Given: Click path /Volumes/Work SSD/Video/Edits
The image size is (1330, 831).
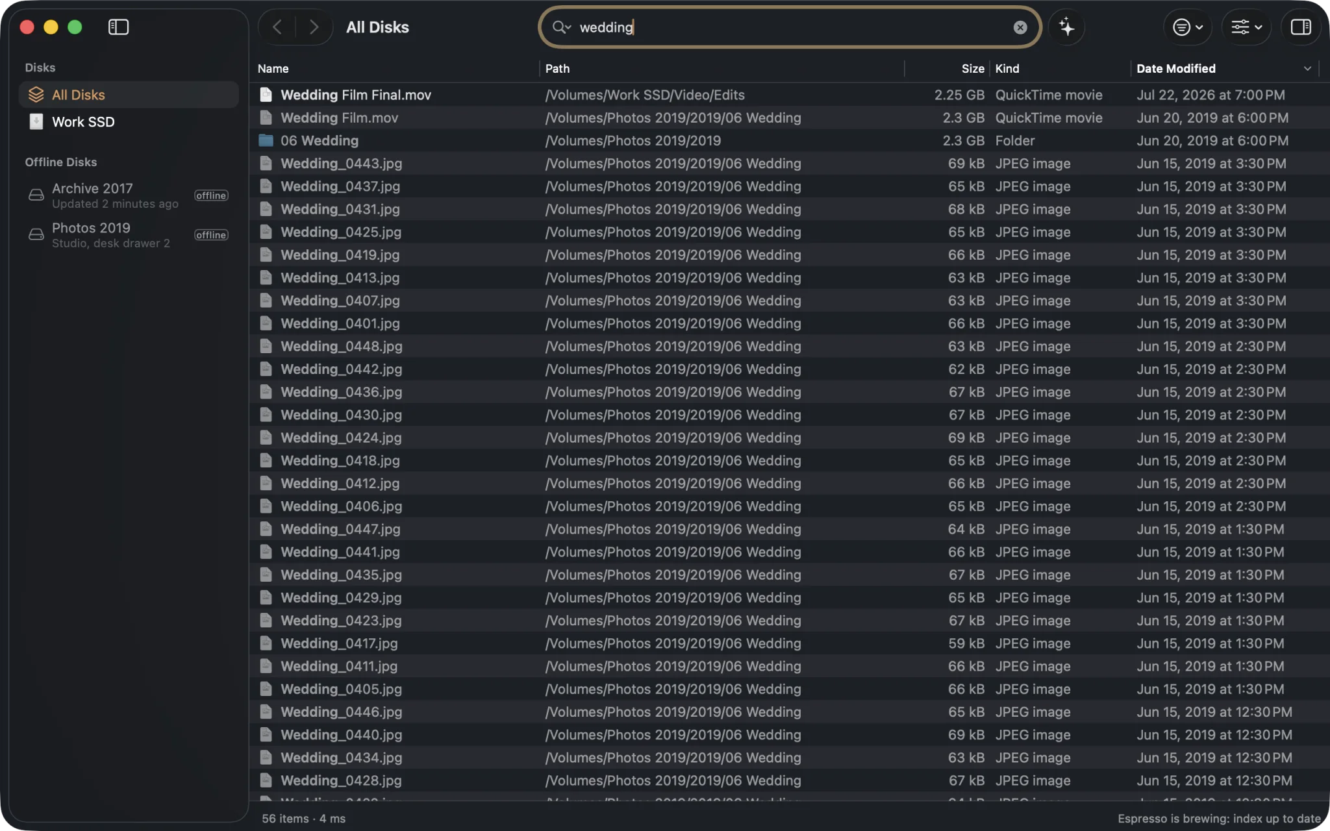Looking at the screenshot, I should 645,95.
